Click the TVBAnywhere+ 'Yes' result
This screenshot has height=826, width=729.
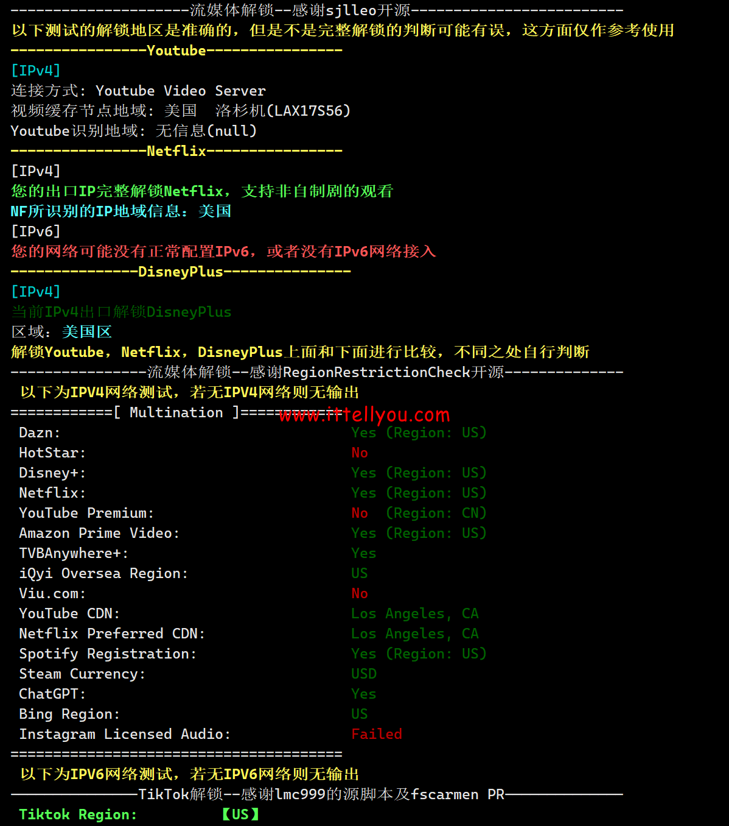coord(364,553)
